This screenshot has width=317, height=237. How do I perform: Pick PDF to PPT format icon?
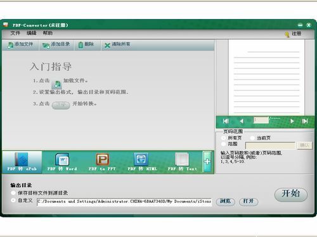pos(102,159)
